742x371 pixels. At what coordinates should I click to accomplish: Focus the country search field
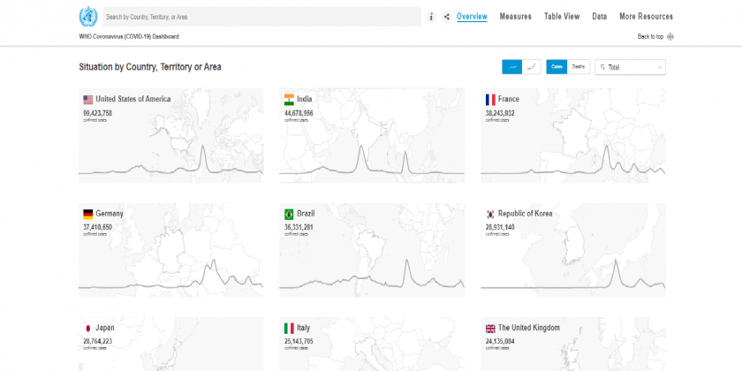pyautogui.click(x=261, y=17)
